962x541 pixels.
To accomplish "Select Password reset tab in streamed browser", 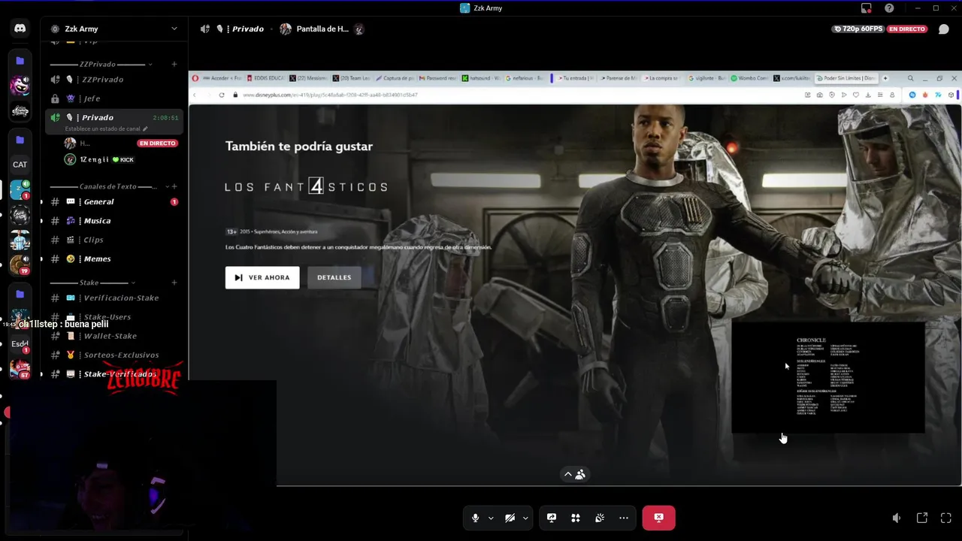I will [438, 78].
